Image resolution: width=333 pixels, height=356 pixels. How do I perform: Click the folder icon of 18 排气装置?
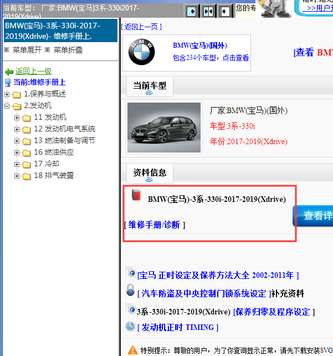tap(27, 176)
